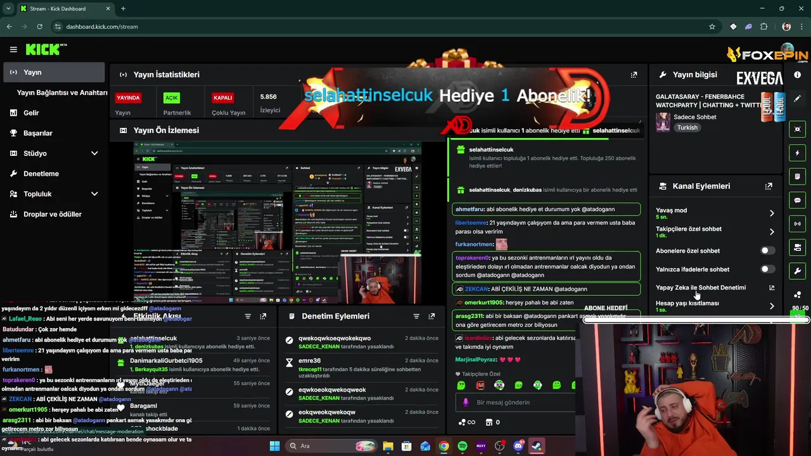Click the pencil edit icon in right sidebar

(797, 99)
